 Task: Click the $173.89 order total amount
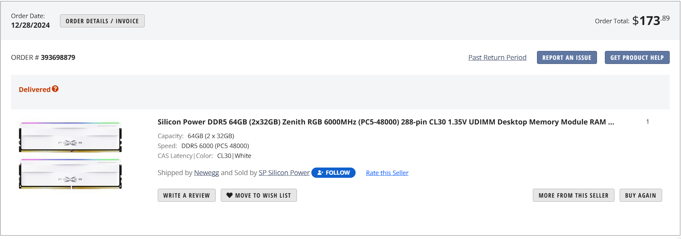[x=650, y=21]
